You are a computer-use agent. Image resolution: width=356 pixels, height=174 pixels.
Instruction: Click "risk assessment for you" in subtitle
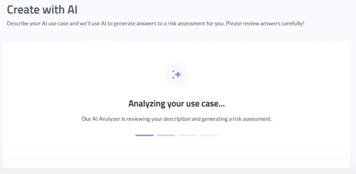point(195,23)
